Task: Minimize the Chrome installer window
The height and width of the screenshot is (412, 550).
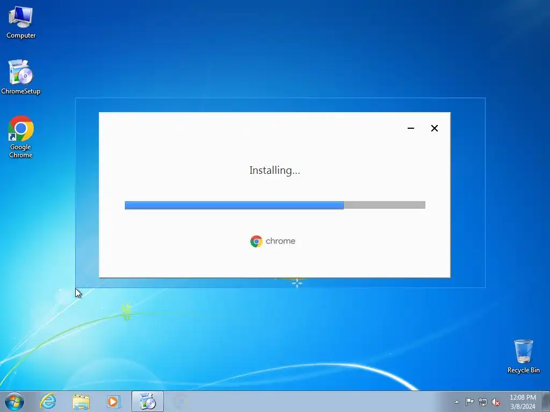Action: 411,128
